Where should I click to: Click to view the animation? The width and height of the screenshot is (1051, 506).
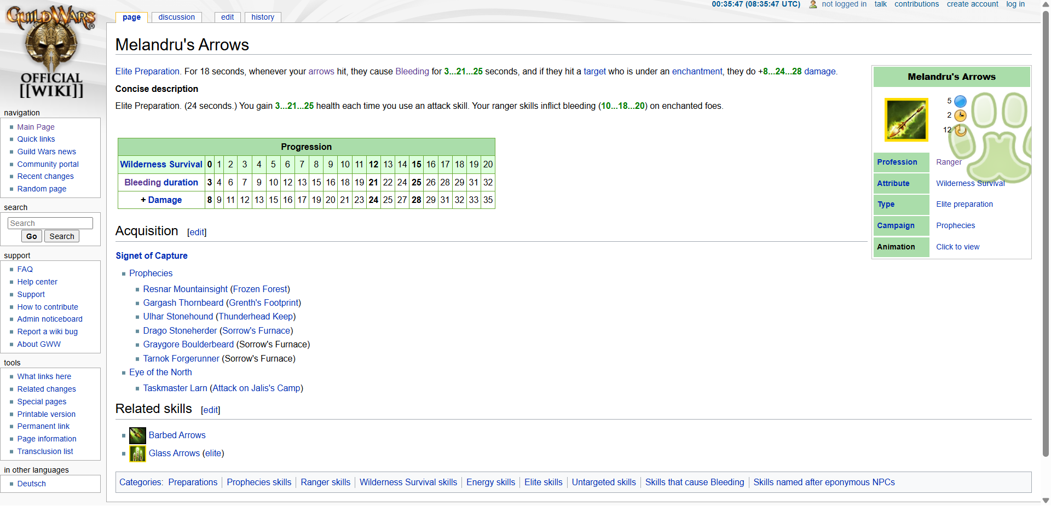click(x=958, y=247)
